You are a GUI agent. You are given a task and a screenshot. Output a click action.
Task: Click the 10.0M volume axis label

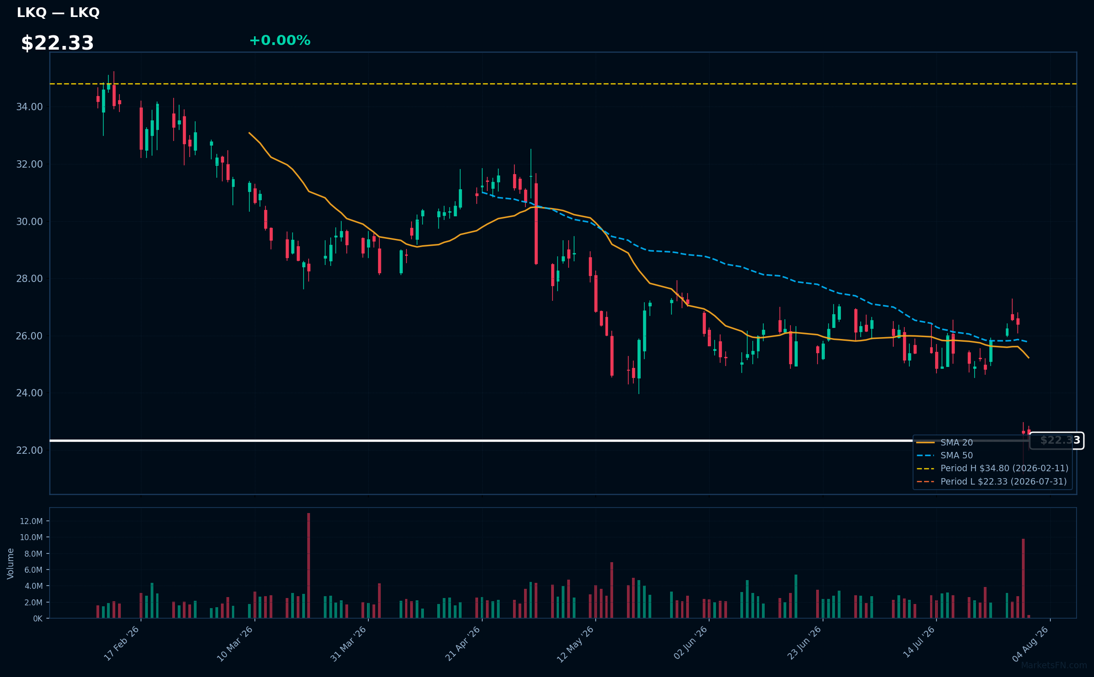coord(31,537)
